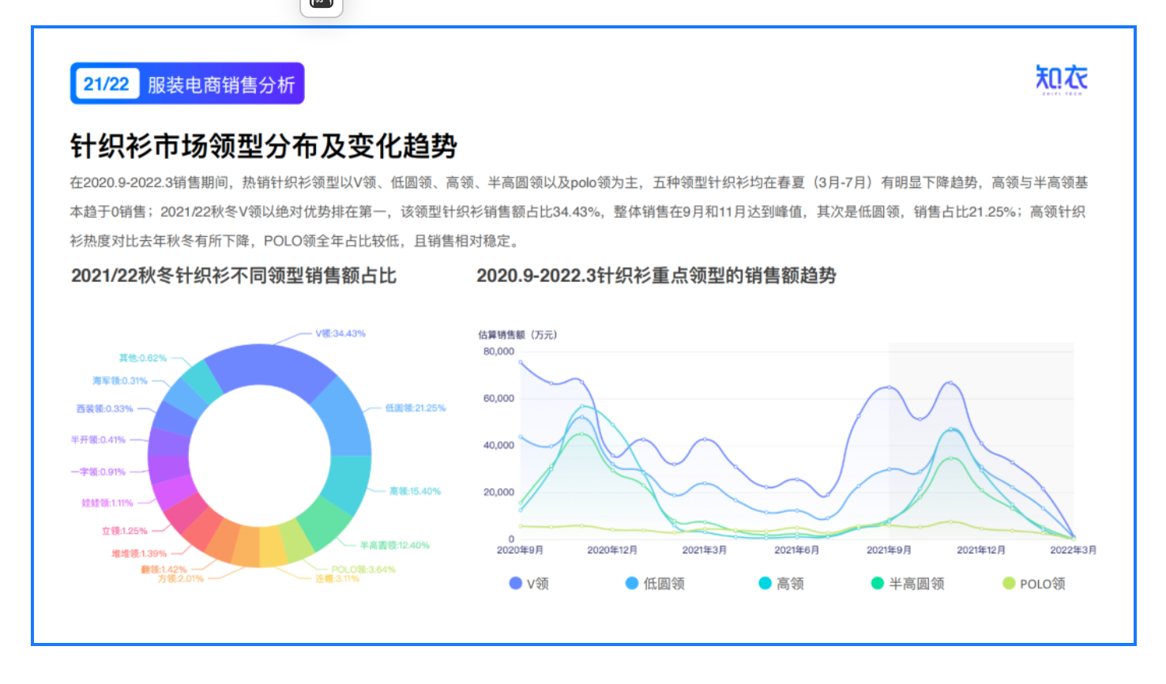Click the x-axis label 2020年12月
Viewport: 1166px width, 684px height.
(x=612, y=550)
